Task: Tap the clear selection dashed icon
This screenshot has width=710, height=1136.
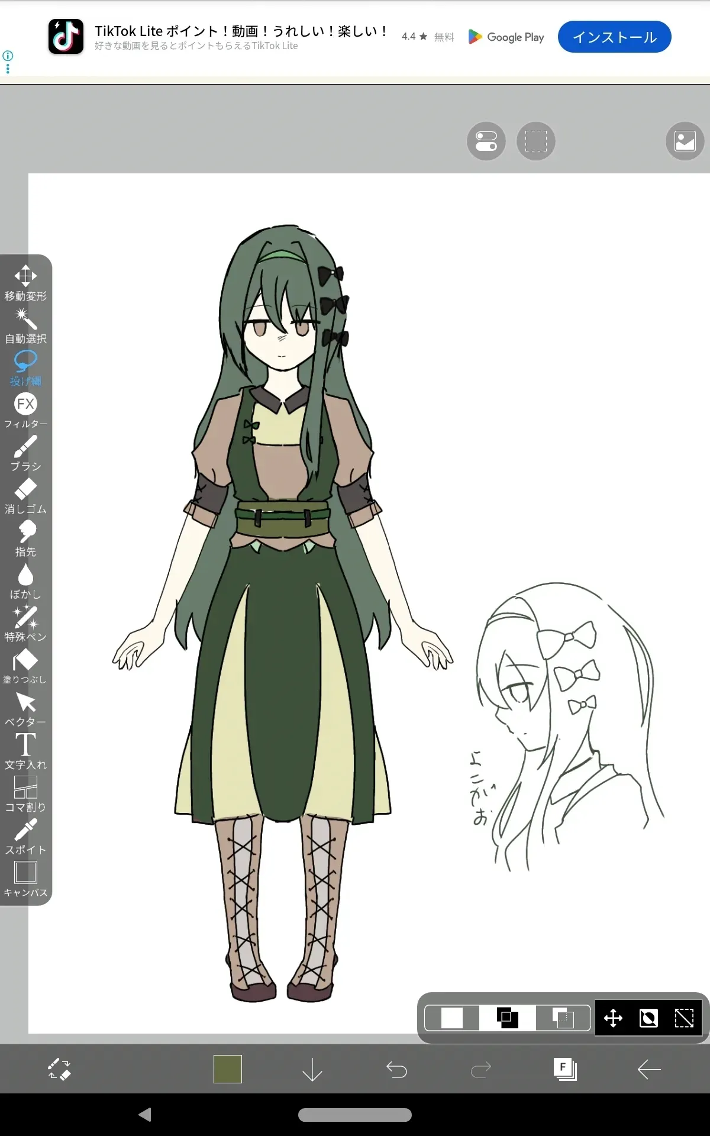Action: [x=684, y=1018]
